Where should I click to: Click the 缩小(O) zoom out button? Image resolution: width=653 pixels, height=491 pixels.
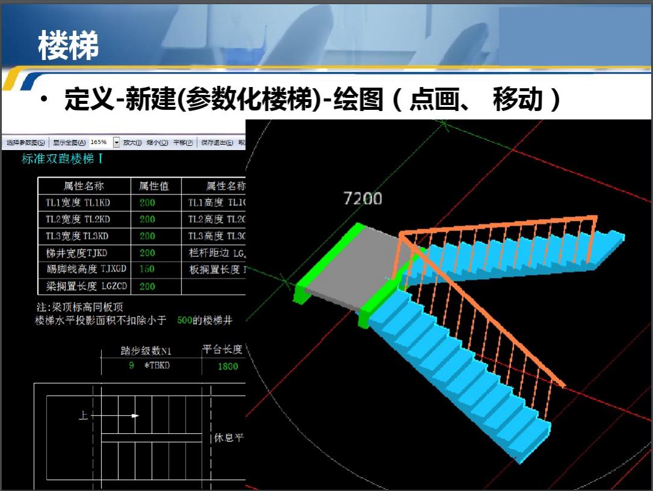(x=157, y=143)
